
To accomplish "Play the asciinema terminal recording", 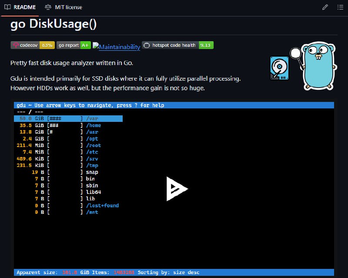I will 177,189.
